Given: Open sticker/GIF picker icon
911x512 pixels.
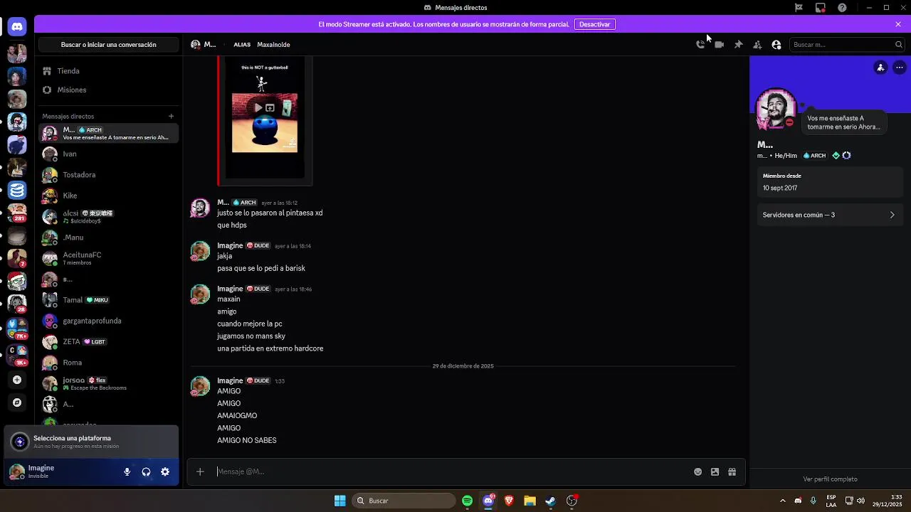Looking at the screenshot, I should pos(715,471).
